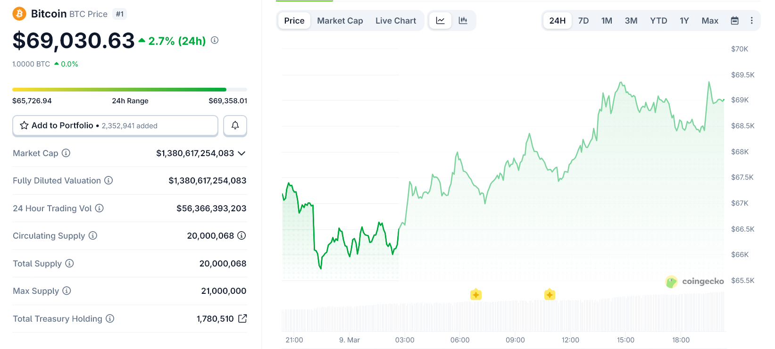Open Total Treasury Holding external link icon
Image resolution: width=775 pixels, height=349 pixels.
[x=242, y=318]
